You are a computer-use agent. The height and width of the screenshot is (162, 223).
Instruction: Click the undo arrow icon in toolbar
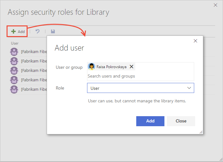point(37,31)
